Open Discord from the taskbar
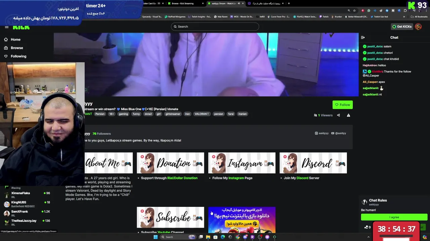430x241 pixels. [x=245, y=237]
